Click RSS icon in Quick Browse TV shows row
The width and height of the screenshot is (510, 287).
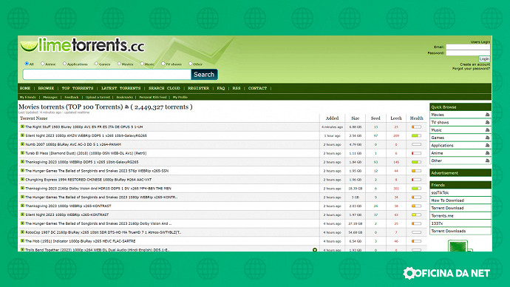click(487, 122)
